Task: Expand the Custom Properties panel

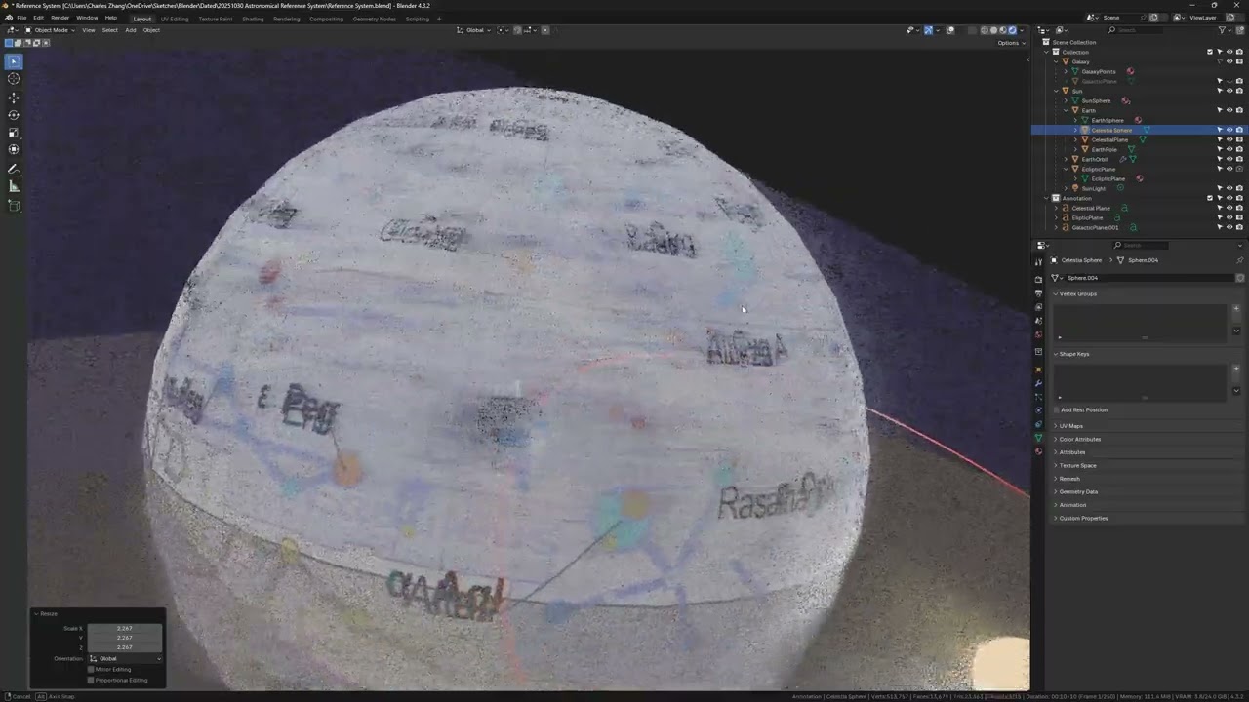Action: [1081, 518]
